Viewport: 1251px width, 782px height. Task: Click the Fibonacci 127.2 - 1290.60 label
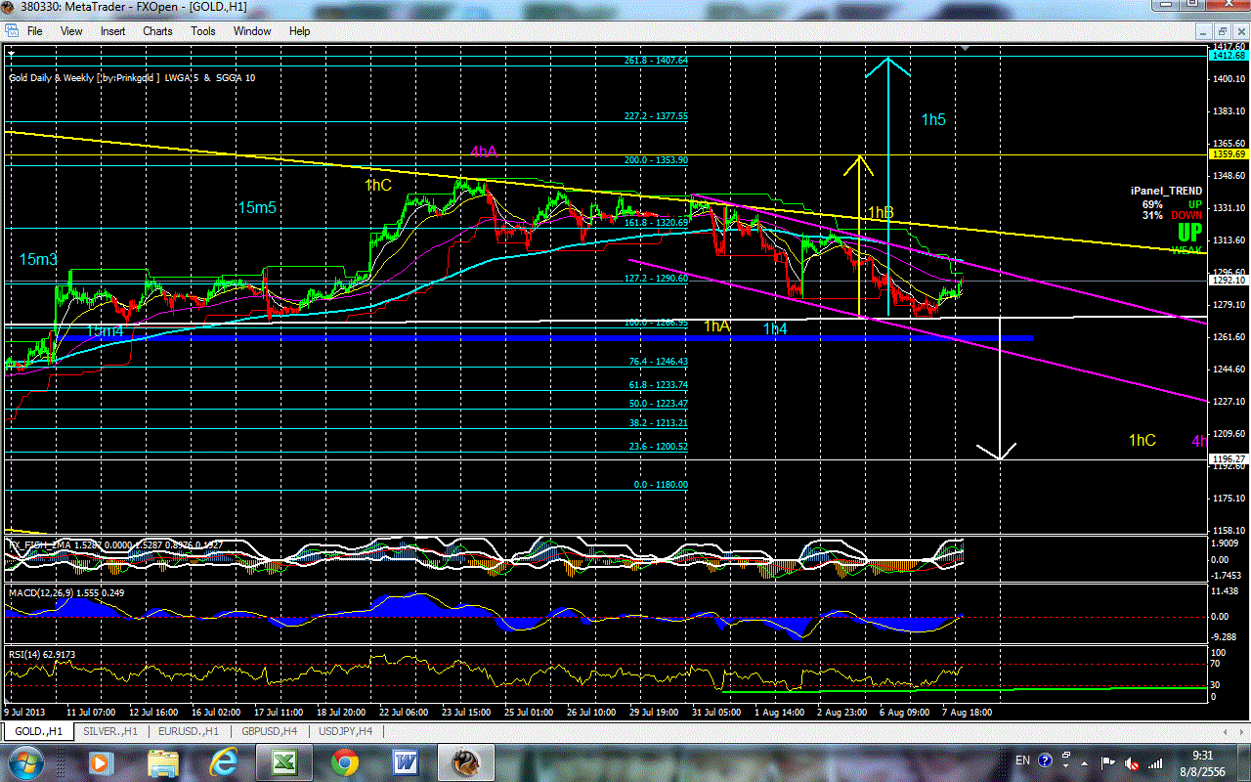point(656,278)
